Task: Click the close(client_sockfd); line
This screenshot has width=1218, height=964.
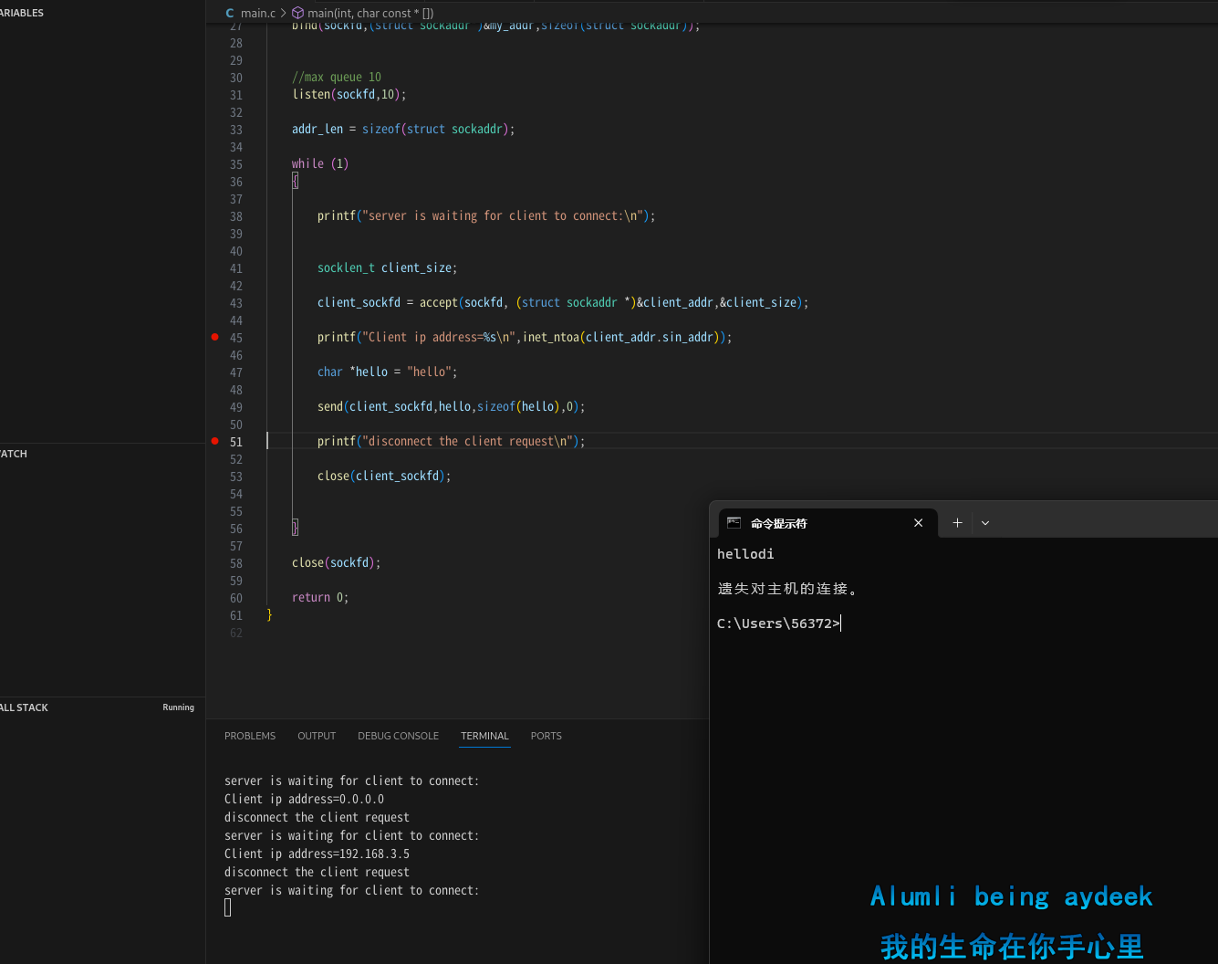Action: [x=384, y=476]
